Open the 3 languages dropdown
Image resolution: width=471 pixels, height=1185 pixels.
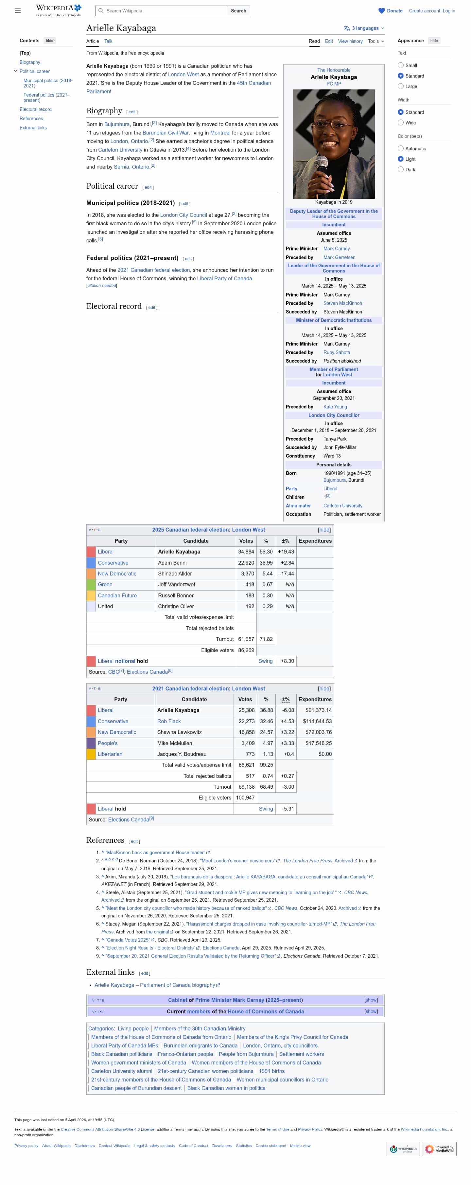pyautogui.click(x=364, y=28)
